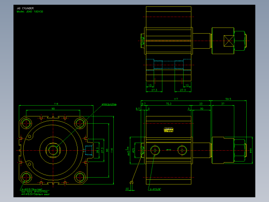Image resolution: width=269 pixels, height=202 pixels.
Task: Click the cyan threaded port in front view
Action: pos(88,150)
